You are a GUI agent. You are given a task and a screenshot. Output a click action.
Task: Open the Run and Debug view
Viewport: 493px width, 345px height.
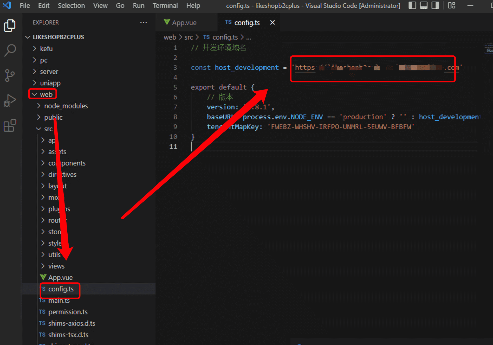(10, 100)
